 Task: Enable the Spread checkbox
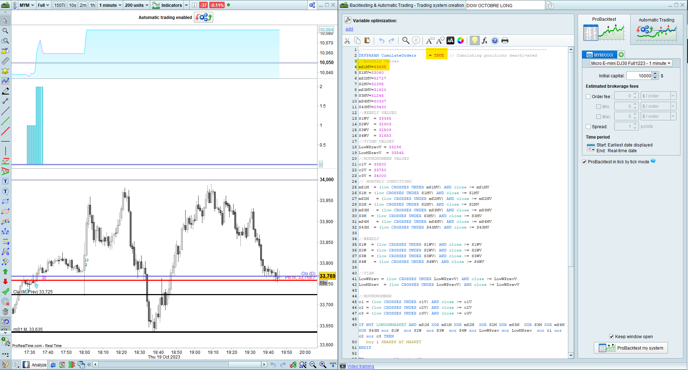(x=588, y=127)
